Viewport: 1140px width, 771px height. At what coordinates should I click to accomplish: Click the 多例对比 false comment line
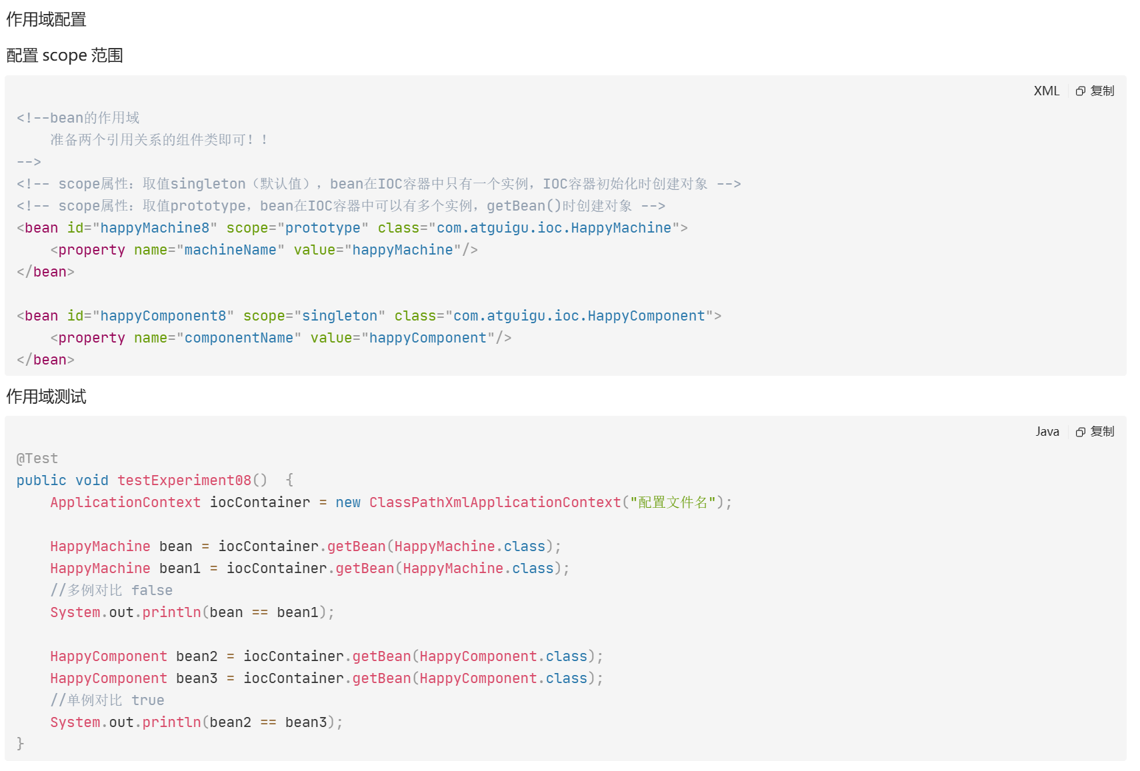[x=111, y=590]
